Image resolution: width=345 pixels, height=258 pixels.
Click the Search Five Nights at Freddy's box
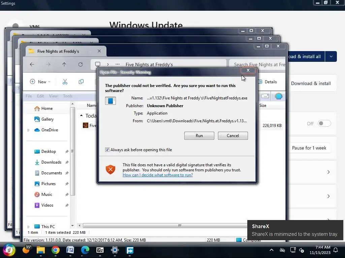(x=257, y=64)
